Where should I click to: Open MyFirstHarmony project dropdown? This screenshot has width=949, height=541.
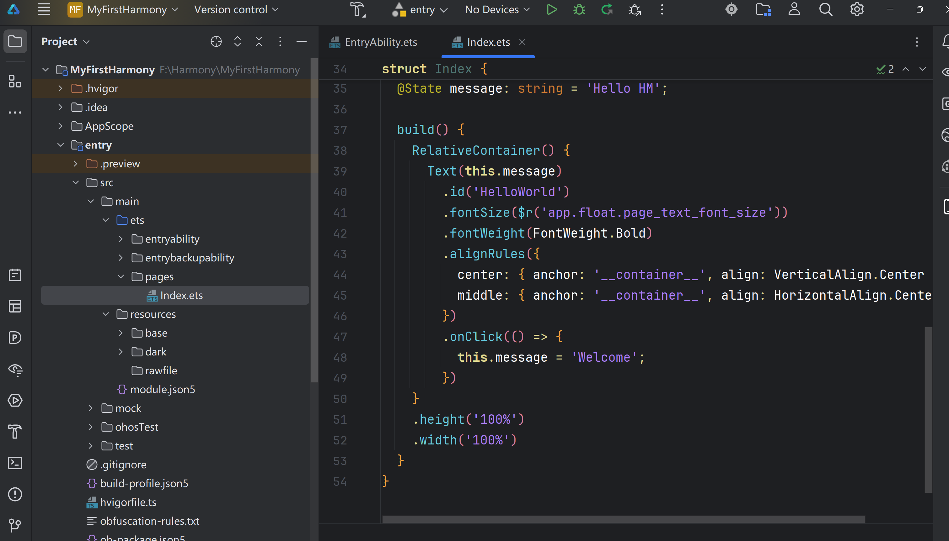point(123,9)
